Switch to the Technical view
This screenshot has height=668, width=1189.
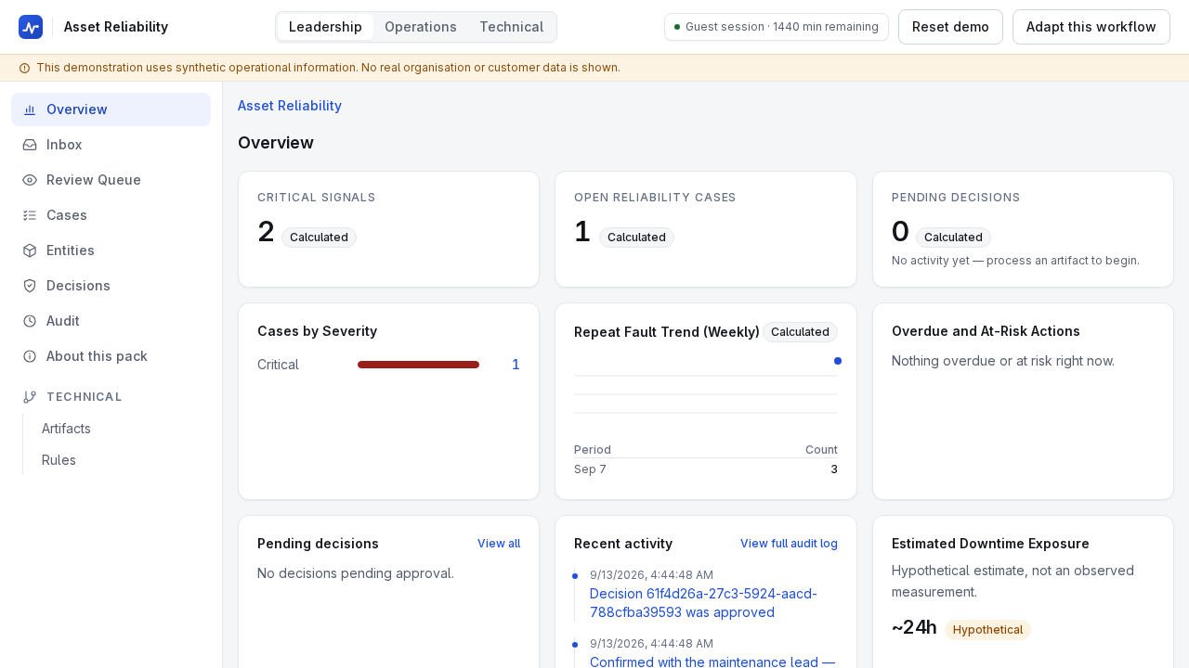coord(511,27)
